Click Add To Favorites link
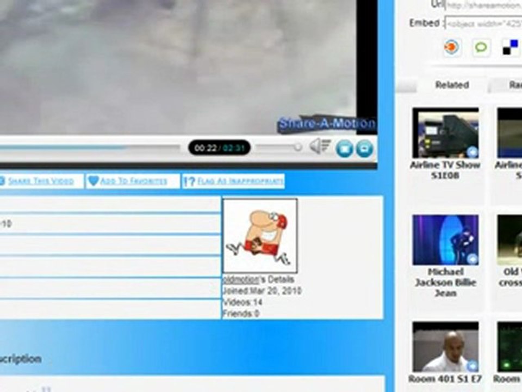Viewport: 522px width, 392px height. (134, 181)
